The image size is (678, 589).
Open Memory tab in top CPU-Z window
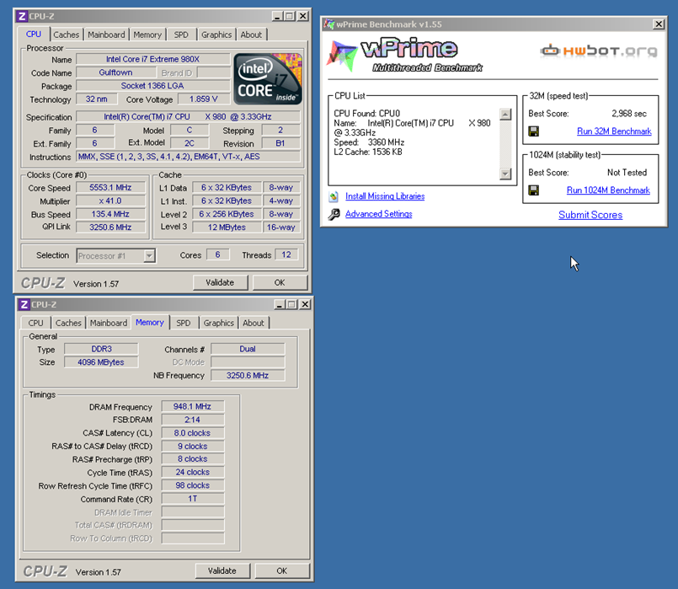tap(147, 35)
